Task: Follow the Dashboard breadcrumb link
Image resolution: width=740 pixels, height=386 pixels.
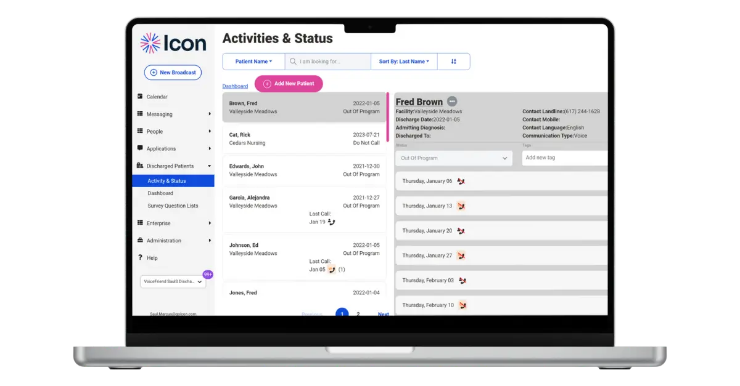Action: click(x=235, y=86)
